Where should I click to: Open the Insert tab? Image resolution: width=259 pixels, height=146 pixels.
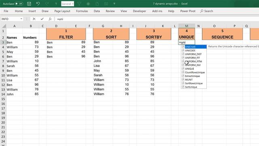click(32, 11)
